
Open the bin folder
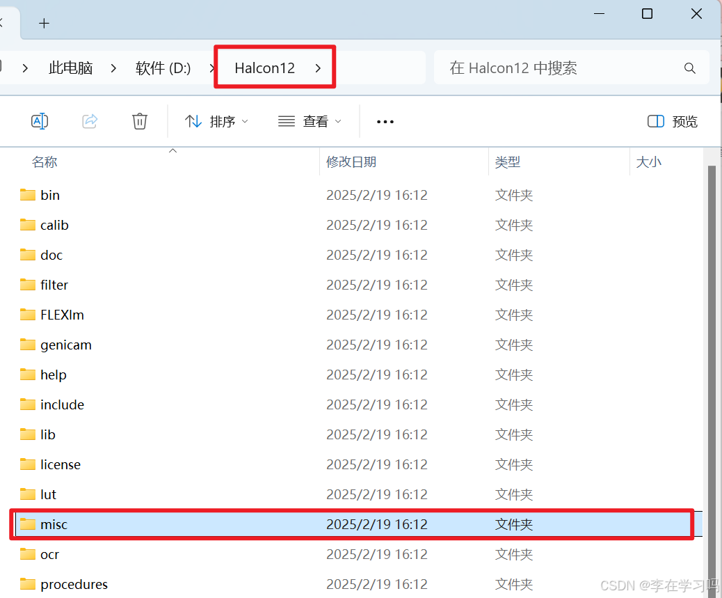tap(49, 195)
